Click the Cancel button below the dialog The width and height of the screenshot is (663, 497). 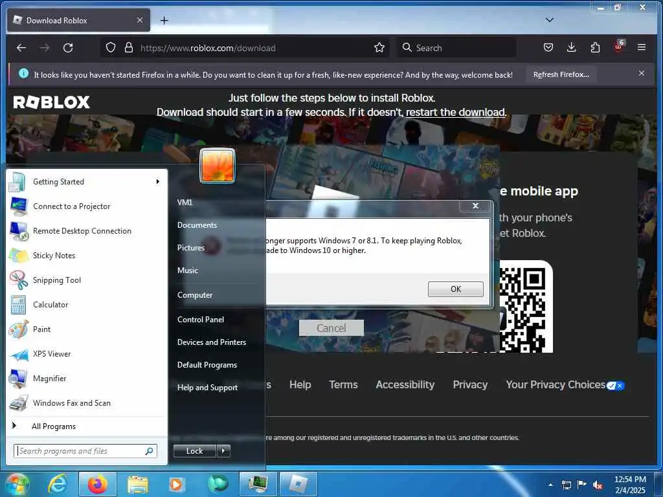[x=331, y=328]
